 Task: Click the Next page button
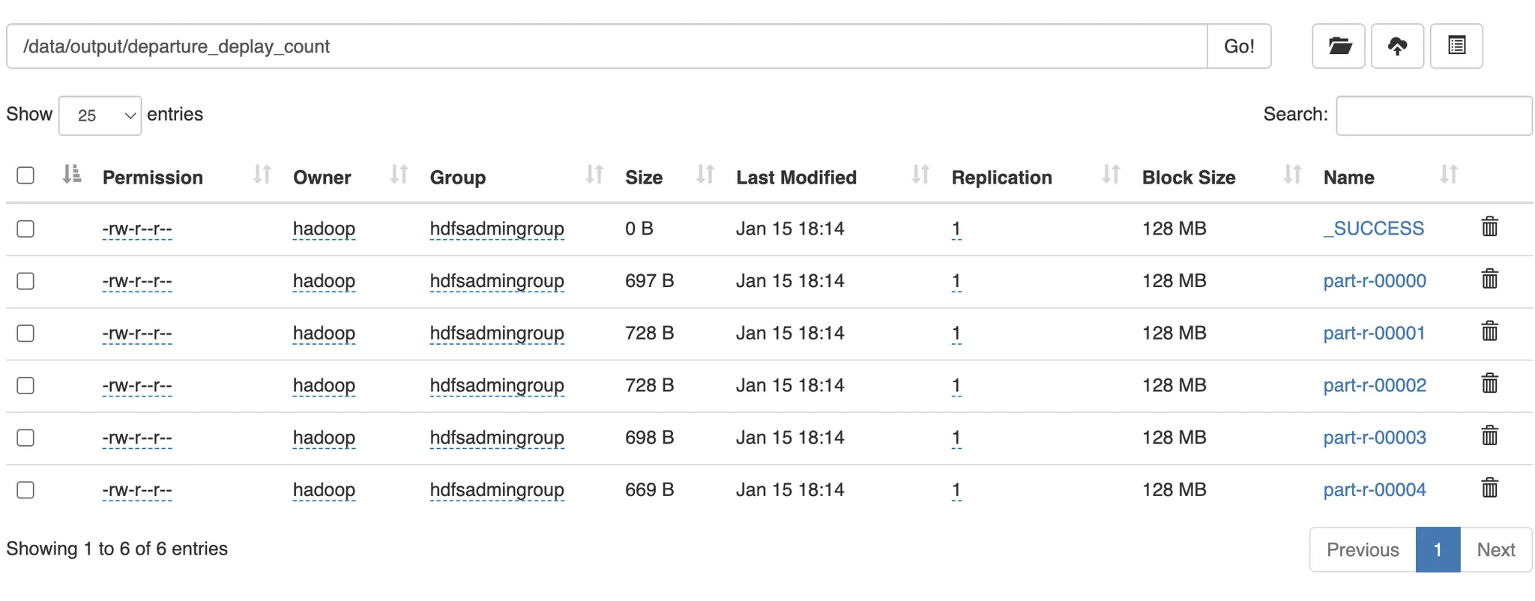[1495, 550]
